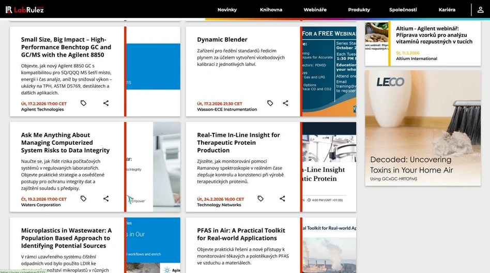Open the Webináře menu item
Screen dimensions: 490x273
point(315,10)
